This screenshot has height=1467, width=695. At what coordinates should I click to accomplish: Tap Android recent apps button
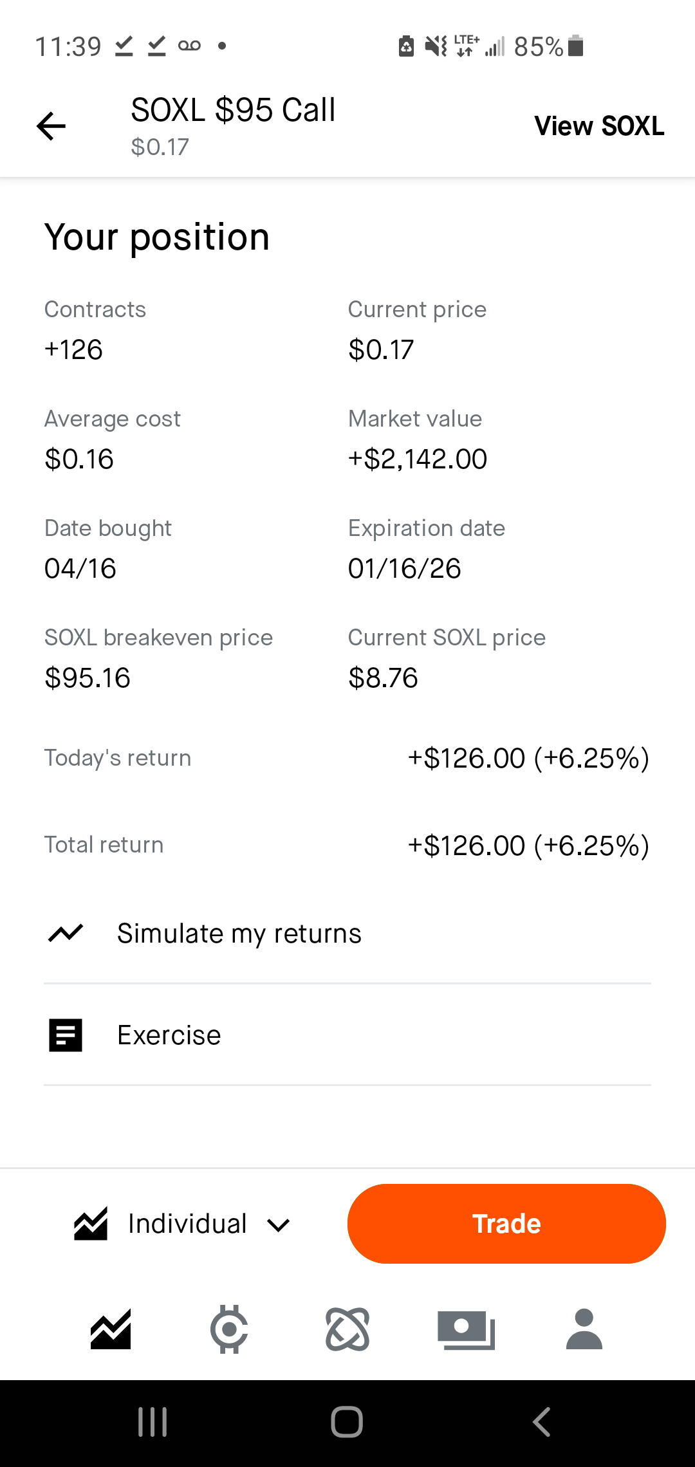tap(153, 1422)
